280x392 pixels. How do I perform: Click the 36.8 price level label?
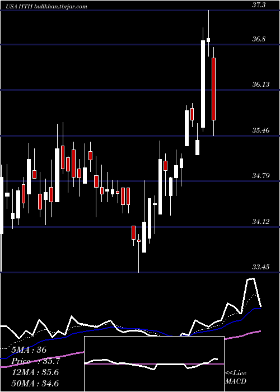tap(259, 39)
